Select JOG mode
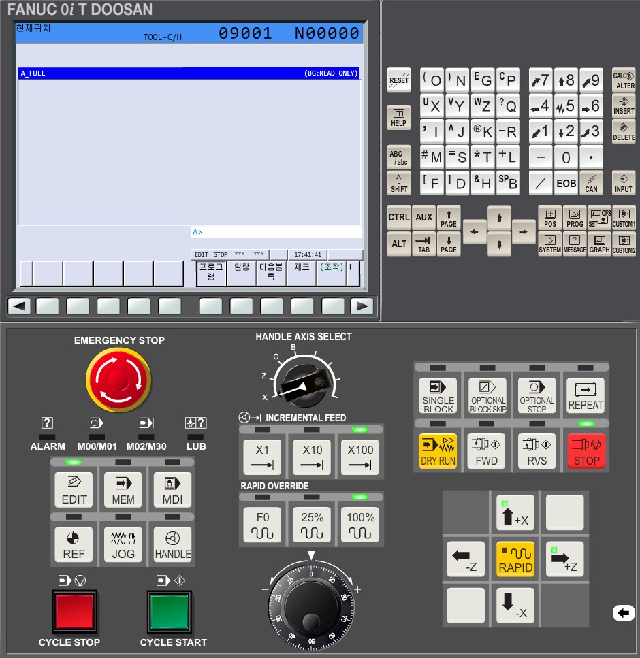640x658 pixels. (123, 544)
